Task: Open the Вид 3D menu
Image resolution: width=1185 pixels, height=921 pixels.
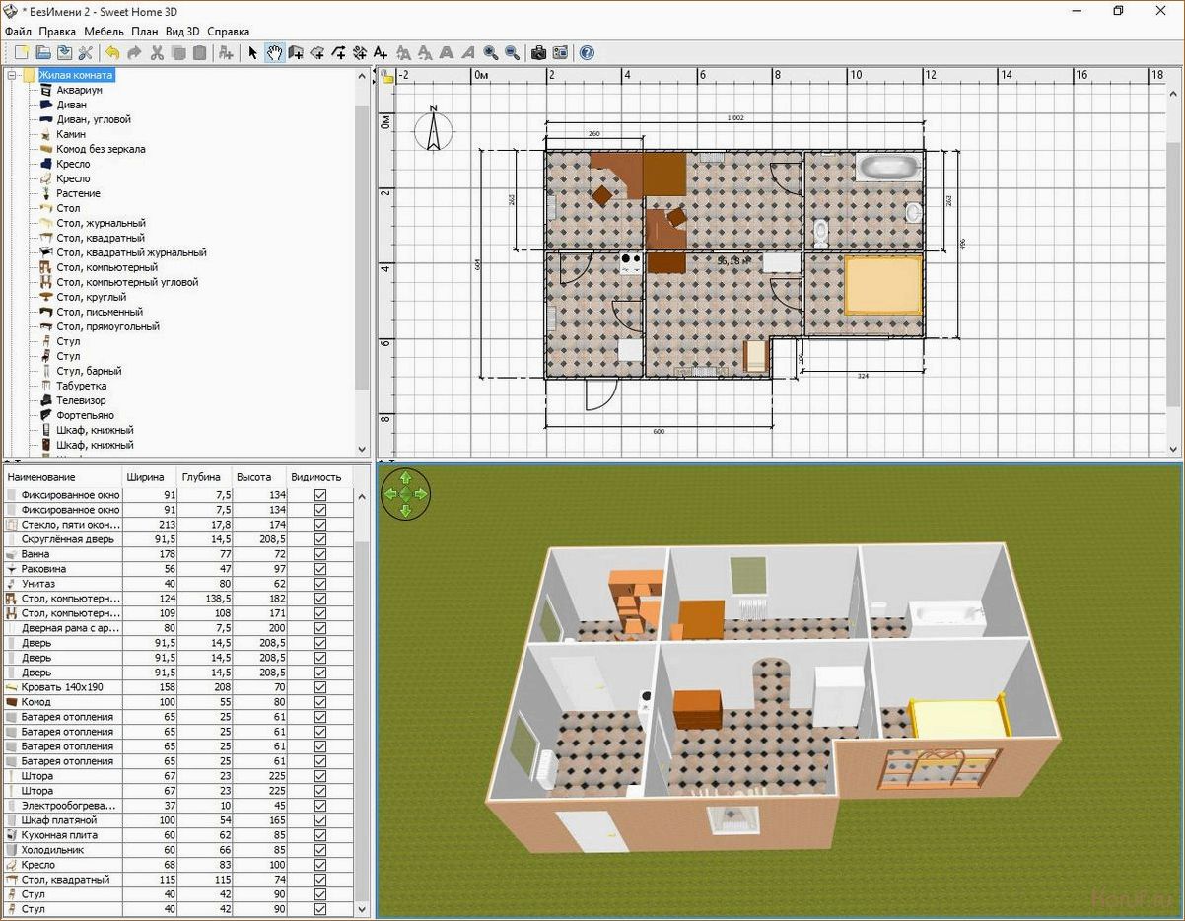Action: (182, 32)
